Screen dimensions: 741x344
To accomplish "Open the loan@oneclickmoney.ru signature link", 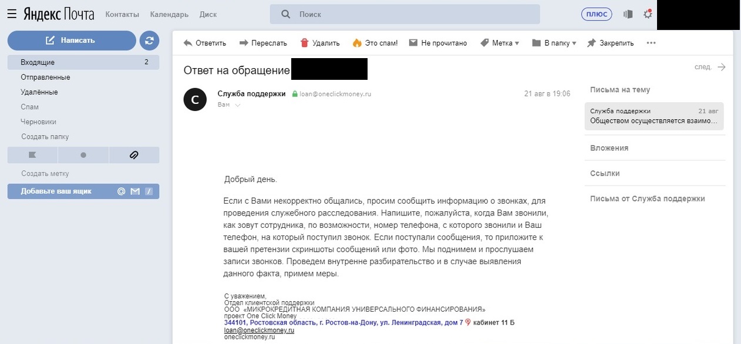I will point(259,330).
